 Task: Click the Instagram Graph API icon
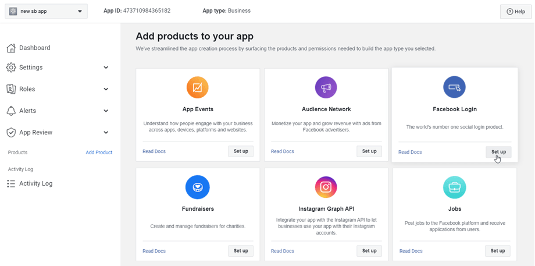pyautogui.click(x=326, y=187)
